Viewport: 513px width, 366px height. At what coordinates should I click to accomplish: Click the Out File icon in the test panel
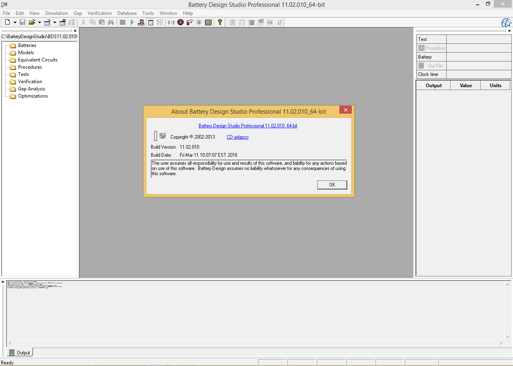tap(421, 65)
